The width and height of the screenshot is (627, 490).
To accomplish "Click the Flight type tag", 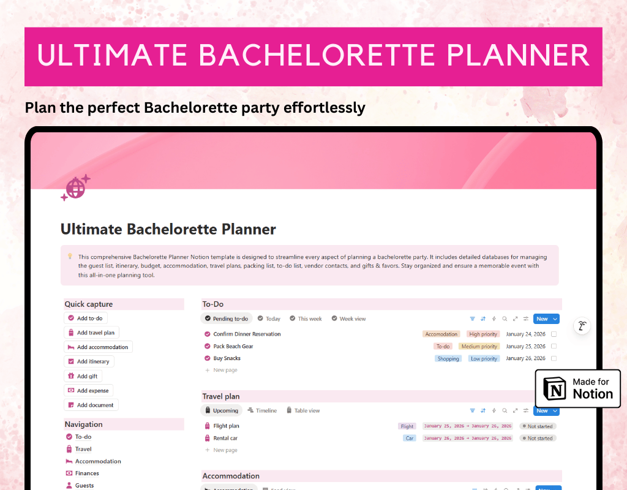I will point(407,426).
